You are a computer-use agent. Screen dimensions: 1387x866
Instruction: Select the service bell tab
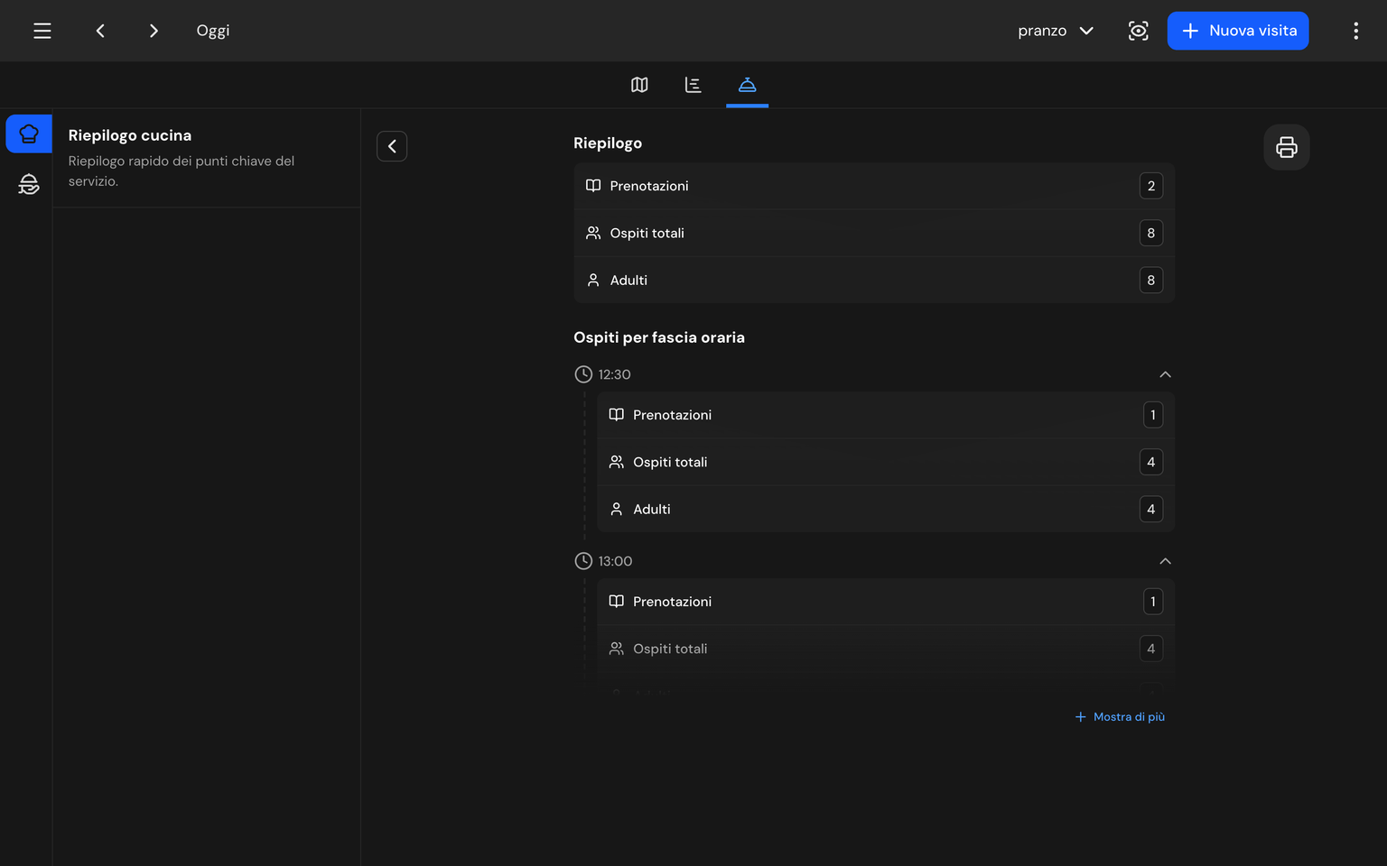click(747, 85)
